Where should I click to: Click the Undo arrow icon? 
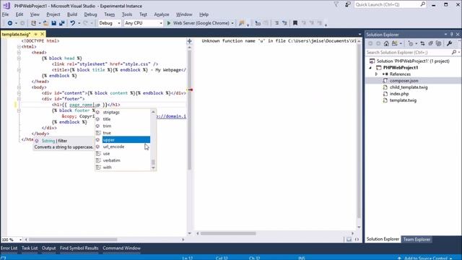click(x=72, y=23)
